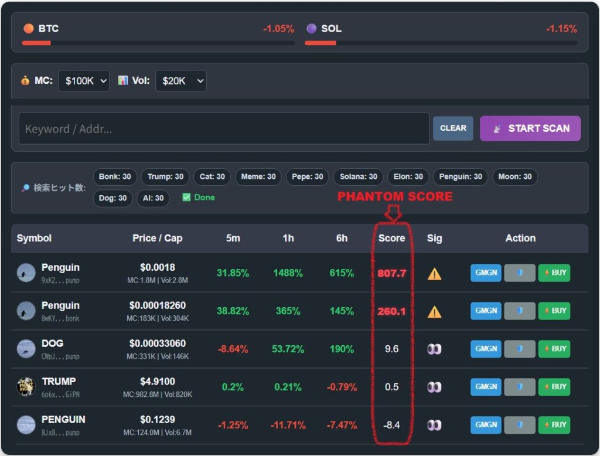Click the orange BTC coin icon
The width and height of the screenshot is (600, 456).
[x=28, y=29]
